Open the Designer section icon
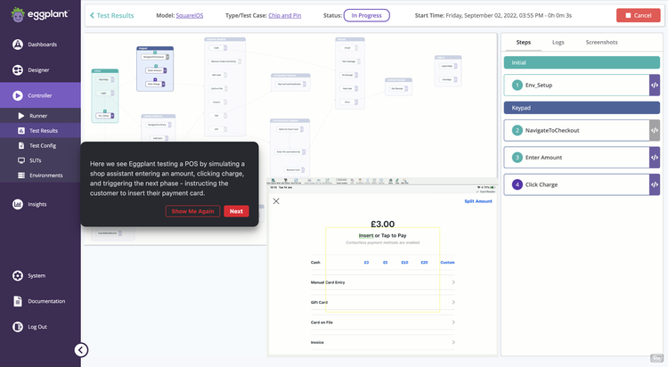This screenshot has width=668, height=367. [19, 70]
